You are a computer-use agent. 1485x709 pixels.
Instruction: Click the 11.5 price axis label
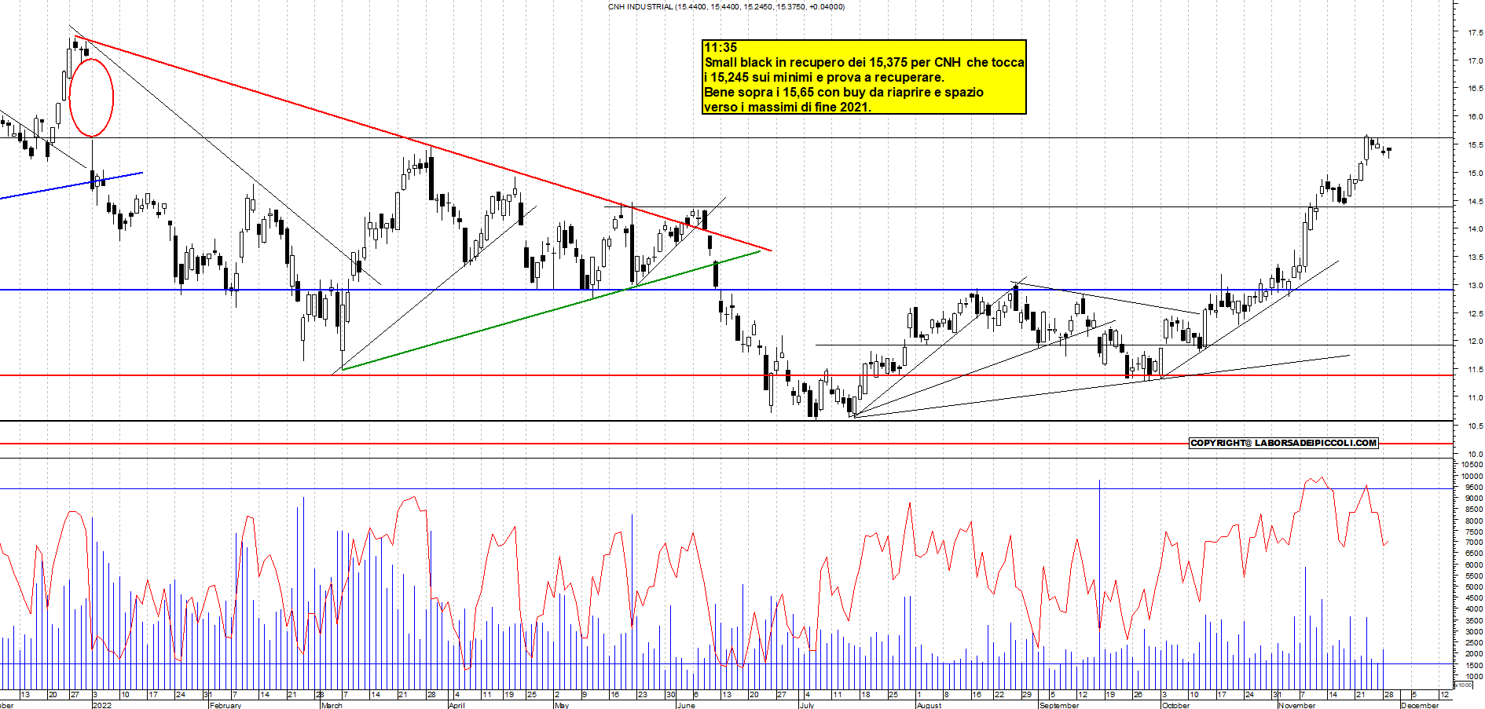pyautogui.click(x=1475, y=369)
